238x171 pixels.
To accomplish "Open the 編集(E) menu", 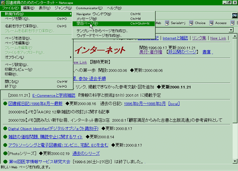I will tap(29, 8).
